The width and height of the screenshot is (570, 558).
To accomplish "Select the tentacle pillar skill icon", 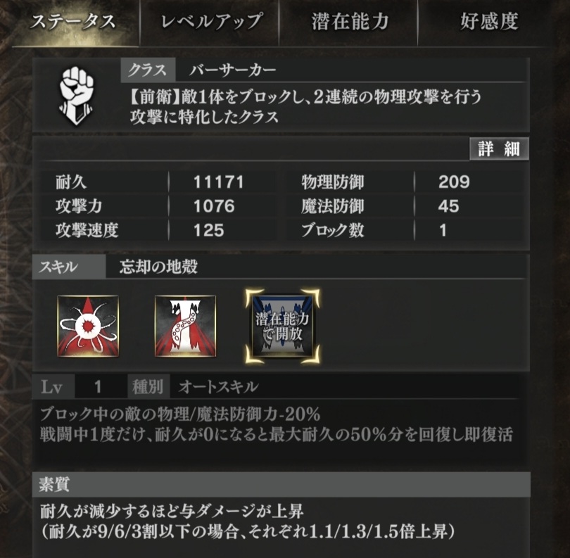I will (185, 326).
